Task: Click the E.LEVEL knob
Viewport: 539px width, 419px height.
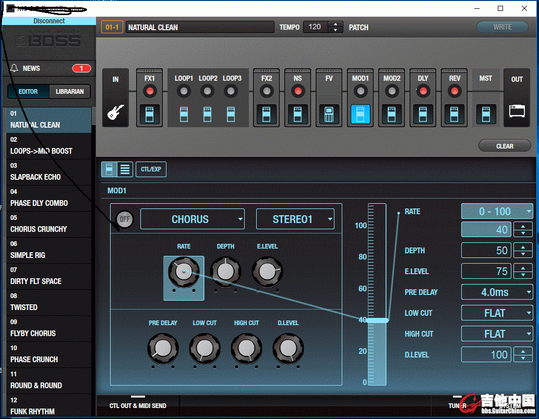Action: click(267, 272)
